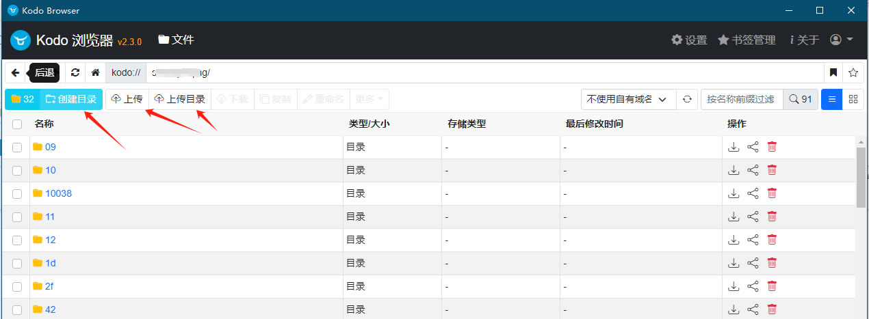The width and height of the screenshot is (869, 319).
Task: Click the 按名称前缀过滤 filter input field
Action: point(741,99)
